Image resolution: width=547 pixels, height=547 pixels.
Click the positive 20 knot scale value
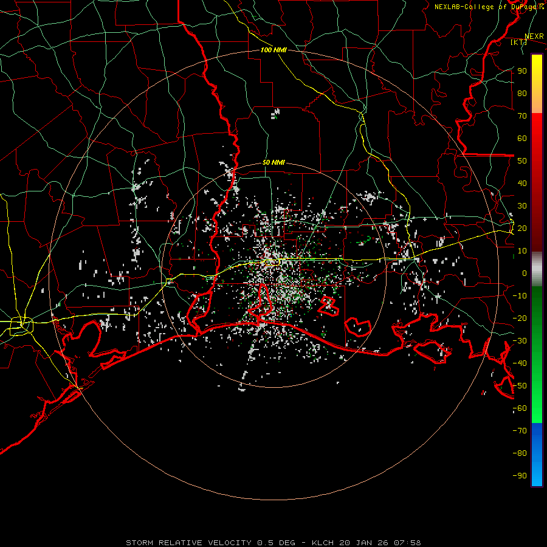[x=522, y=228]
